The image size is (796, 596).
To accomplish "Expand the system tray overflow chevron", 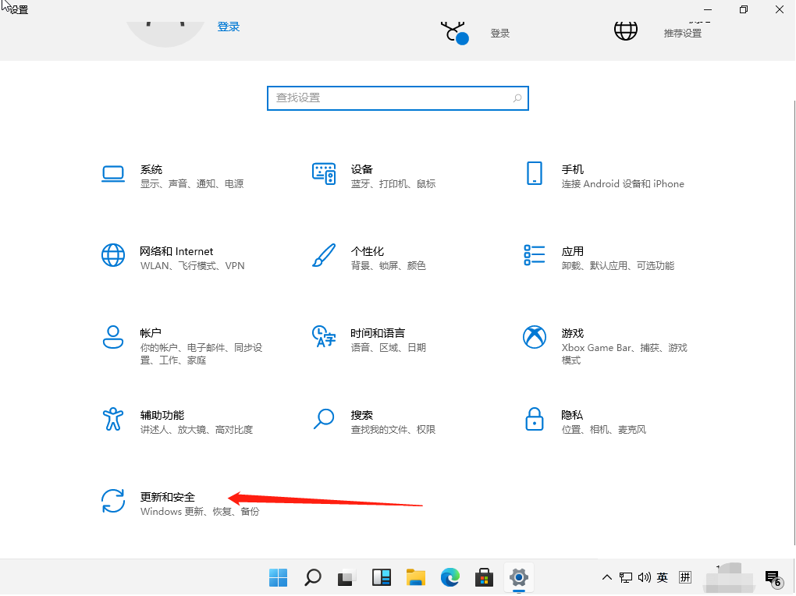I will (x=607, y=578).
